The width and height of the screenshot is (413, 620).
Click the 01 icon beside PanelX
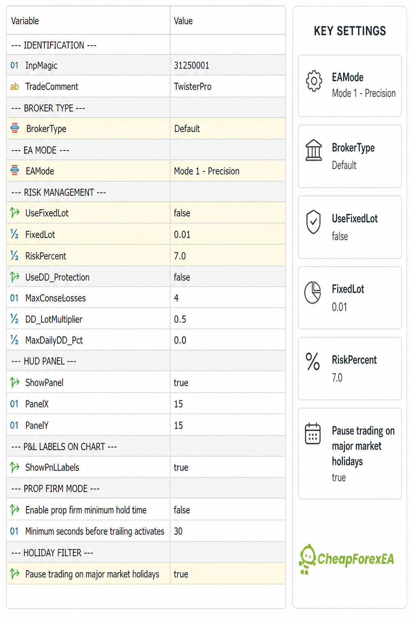pyautogui.click(x=15, y=404)
